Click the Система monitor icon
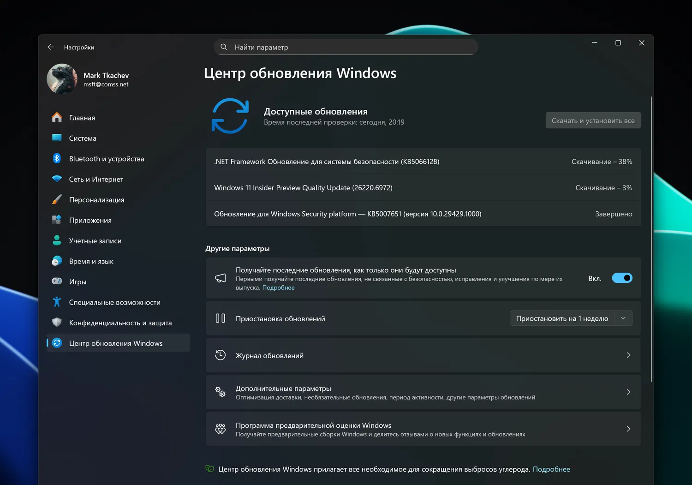The image size is (692, 485). pos(57,138)
